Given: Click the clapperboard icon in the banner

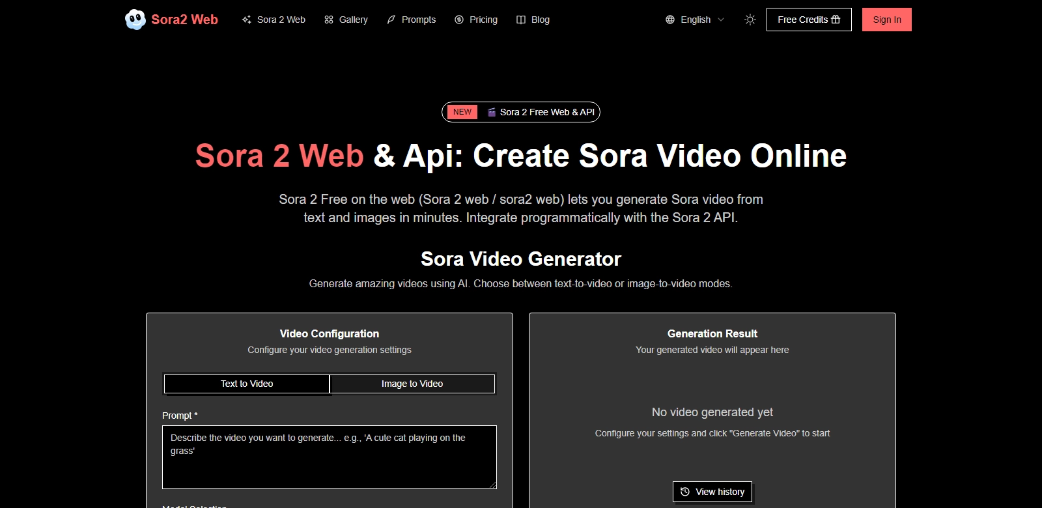Looking at the screenshot, I should tap(492, 112).
